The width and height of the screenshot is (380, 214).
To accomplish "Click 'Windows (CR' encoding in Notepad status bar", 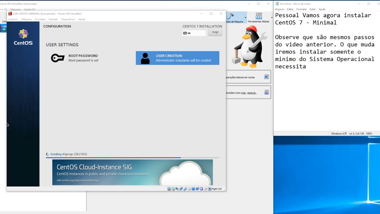I will [339, 134].
